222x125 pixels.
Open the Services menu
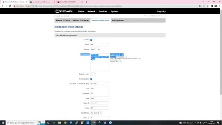pyautogui.click(x=103, y=11)
